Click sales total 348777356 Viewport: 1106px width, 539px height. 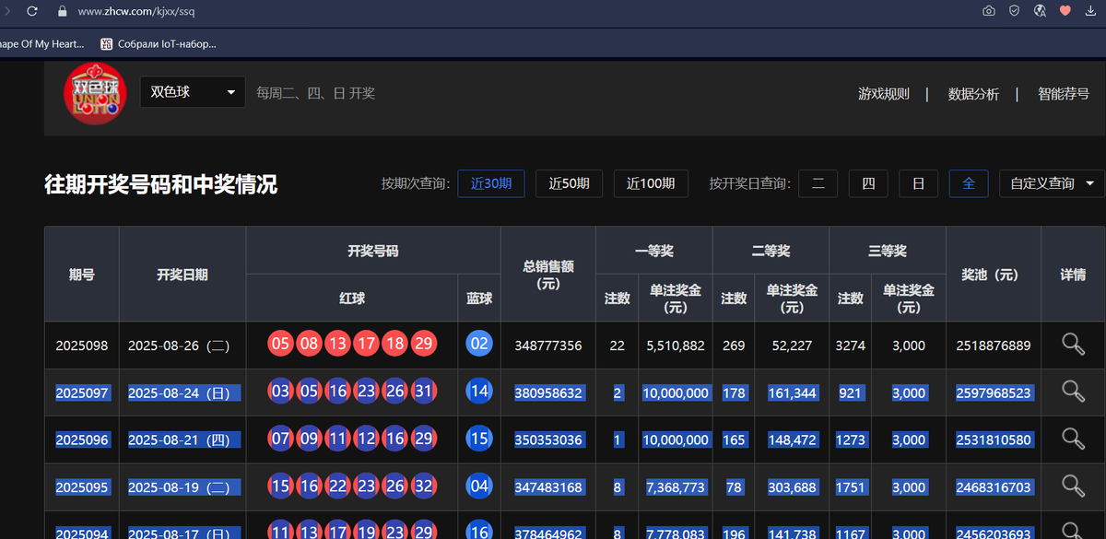pos(548,346)
